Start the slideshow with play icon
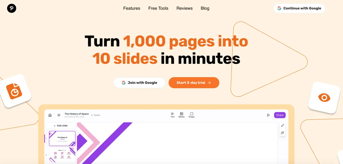The height and width of the screenshot is (164, 343). pos(268,115)
